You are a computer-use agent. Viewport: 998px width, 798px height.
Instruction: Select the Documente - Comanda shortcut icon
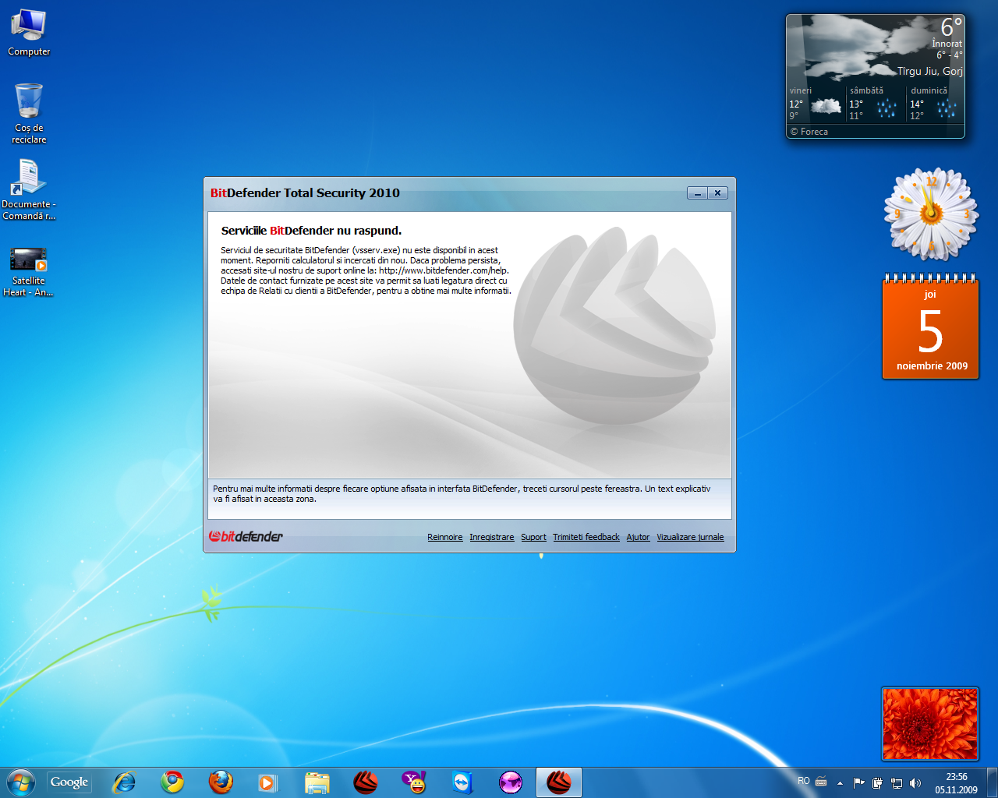[x=29, y=190]
